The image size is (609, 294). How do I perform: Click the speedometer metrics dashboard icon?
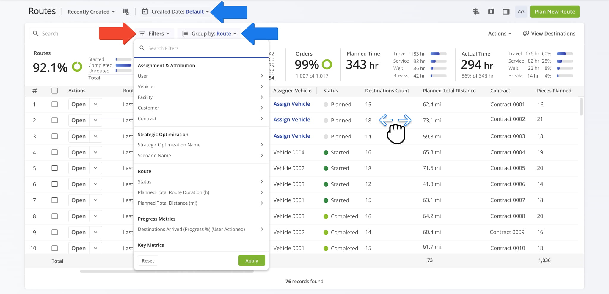point(521,12)
